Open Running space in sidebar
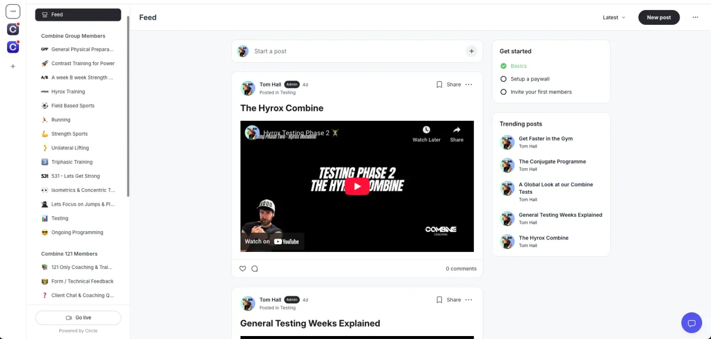This screenshot has height=339, width=711. coord(78,120)
